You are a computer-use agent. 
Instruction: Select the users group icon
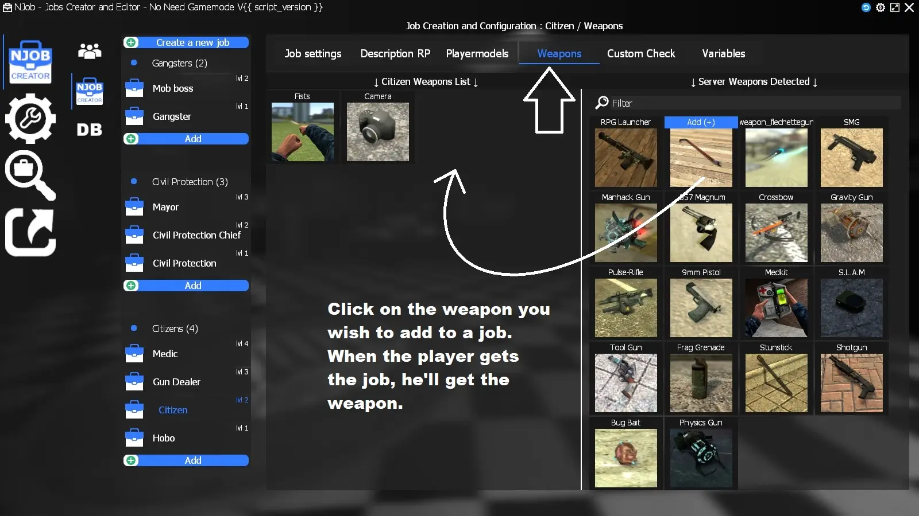coord(90,52)
